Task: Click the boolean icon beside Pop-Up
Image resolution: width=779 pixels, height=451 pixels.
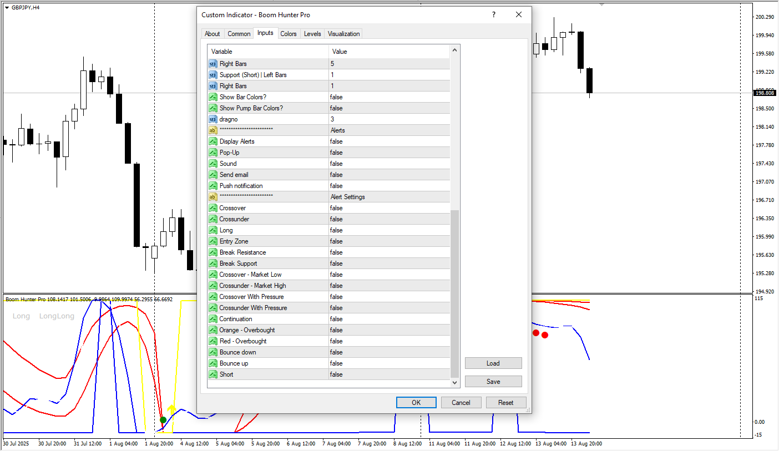Action: click(213, 153)
